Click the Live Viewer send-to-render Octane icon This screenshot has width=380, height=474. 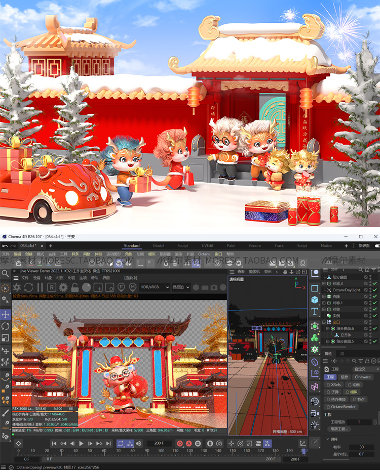coord(17,287)
